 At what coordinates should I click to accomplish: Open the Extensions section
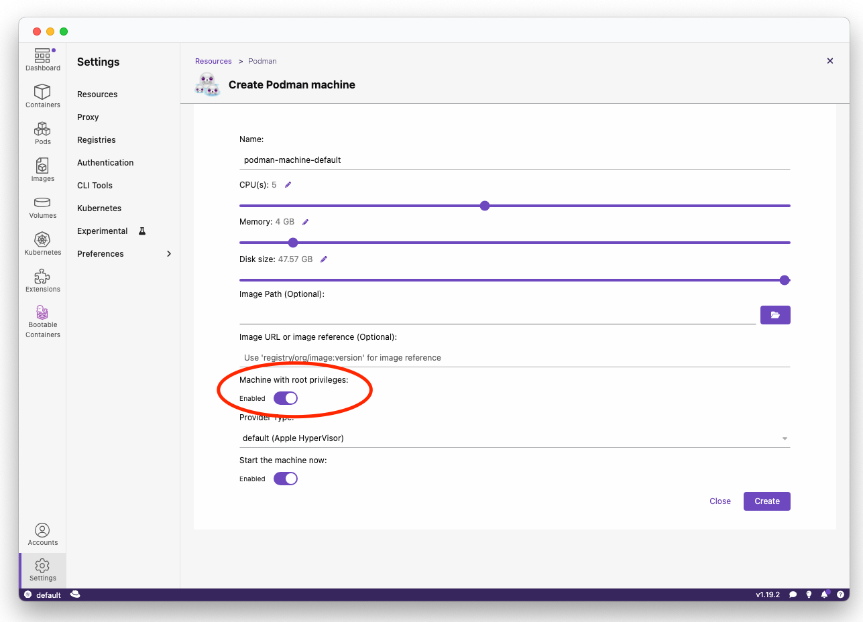43,281
